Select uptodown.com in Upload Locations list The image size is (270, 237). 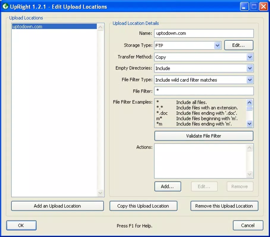54,26
